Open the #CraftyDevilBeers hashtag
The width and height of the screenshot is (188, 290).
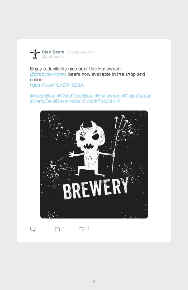(x=49, y=101)
